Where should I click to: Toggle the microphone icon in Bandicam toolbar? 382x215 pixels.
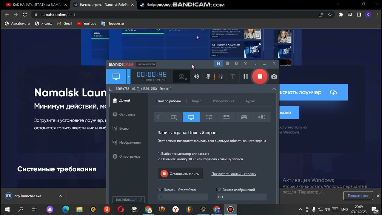(208, 77)
